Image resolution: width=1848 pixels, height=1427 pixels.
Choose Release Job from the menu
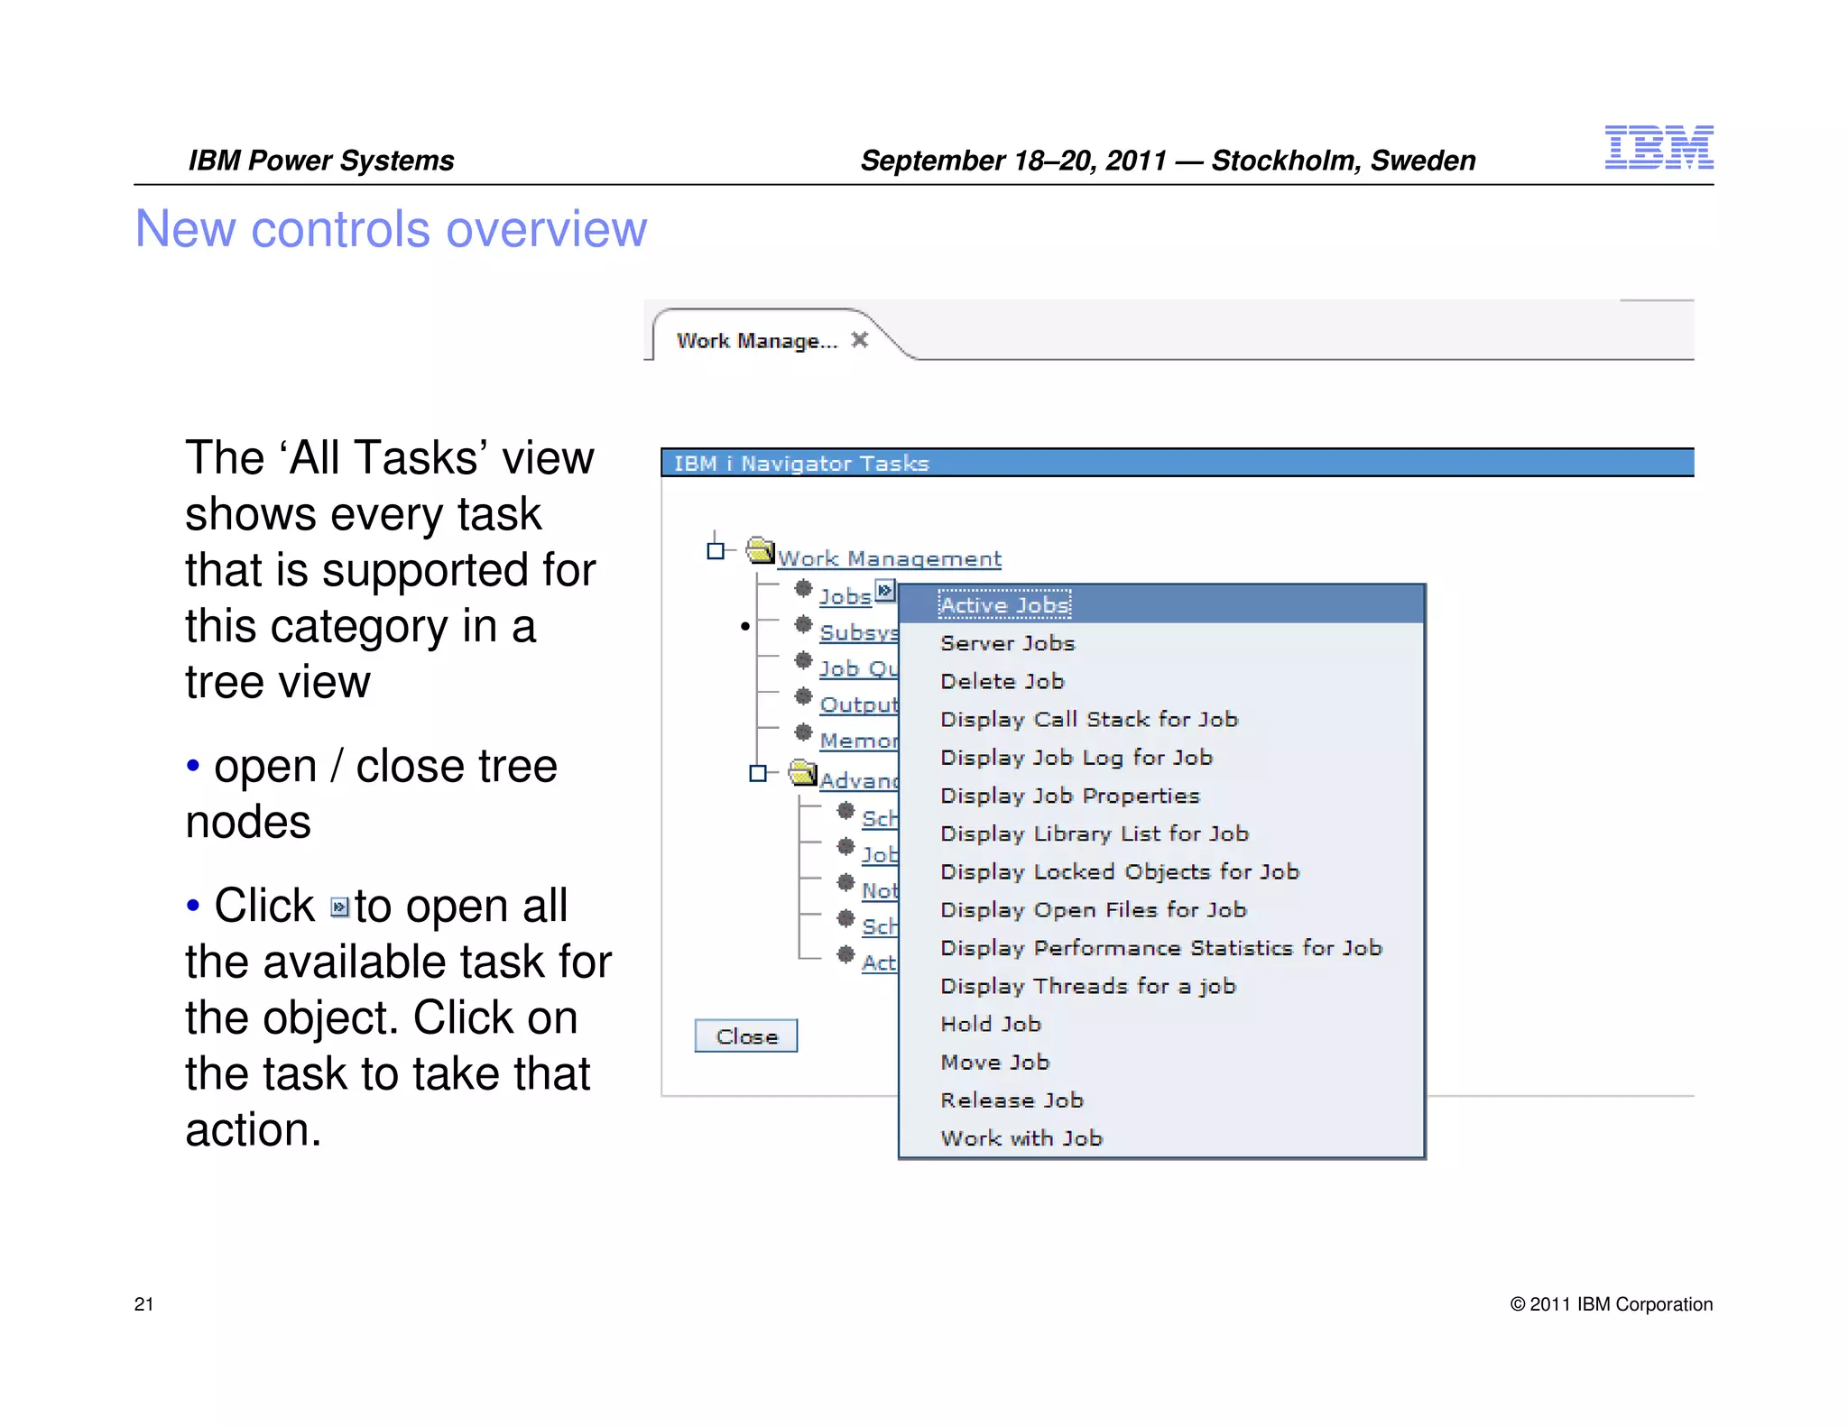1161,1100
